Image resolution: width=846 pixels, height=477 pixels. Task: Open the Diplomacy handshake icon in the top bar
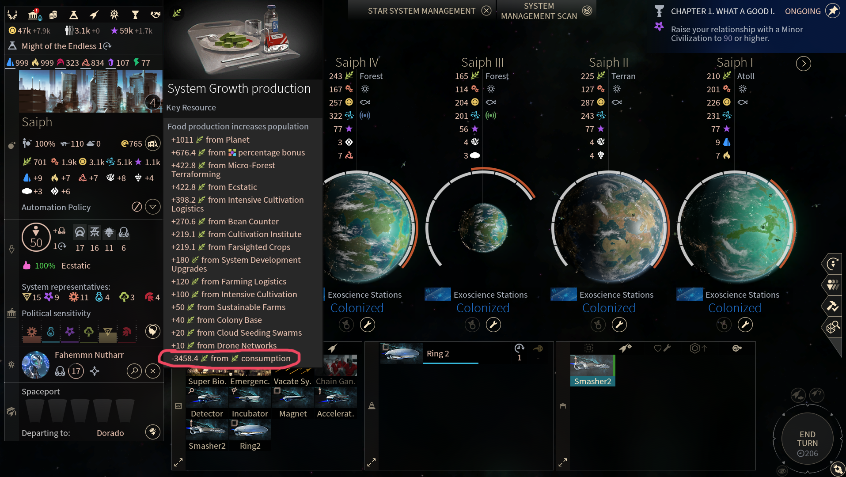tap(155, 15)
